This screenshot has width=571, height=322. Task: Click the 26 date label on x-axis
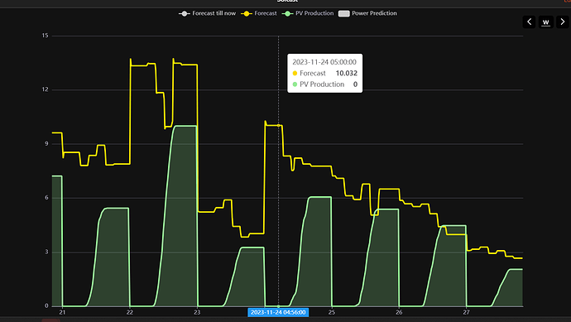[399, 312]
